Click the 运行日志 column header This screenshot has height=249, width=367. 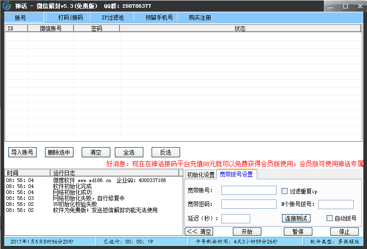pos(114,173)
